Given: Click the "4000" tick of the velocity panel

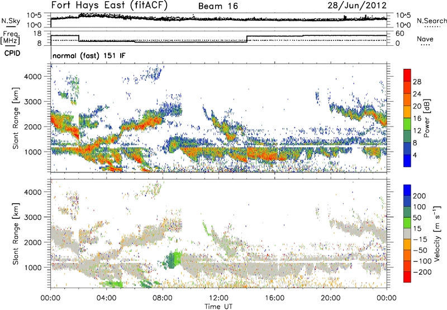Looking at the screenshot, I should (x=33, y=192).
